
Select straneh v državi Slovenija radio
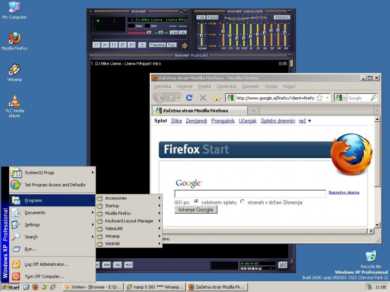242,201
